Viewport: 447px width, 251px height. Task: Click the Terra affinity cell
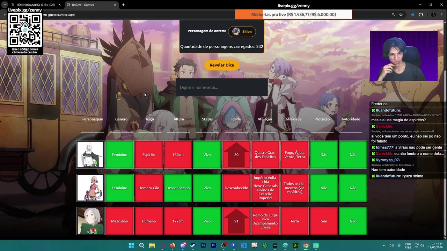pyautogui.click(x=294, y=221)
